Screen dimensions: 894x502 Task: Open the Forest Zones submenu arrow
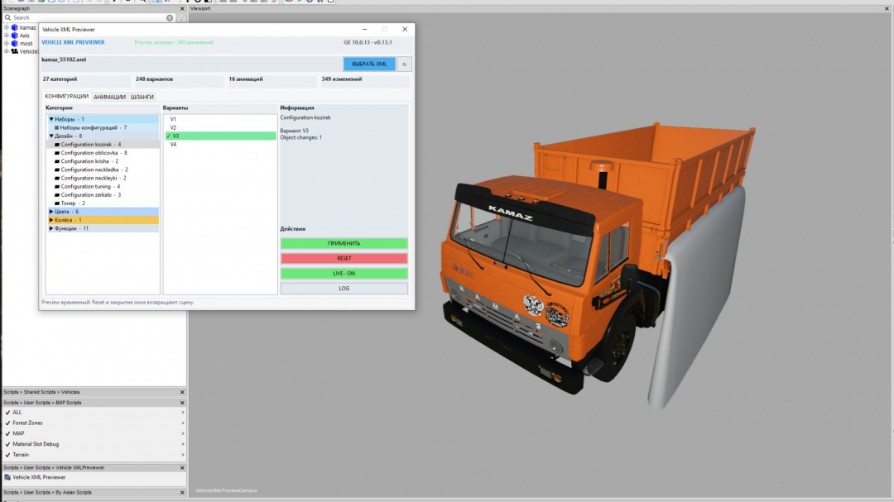[182, 423]
